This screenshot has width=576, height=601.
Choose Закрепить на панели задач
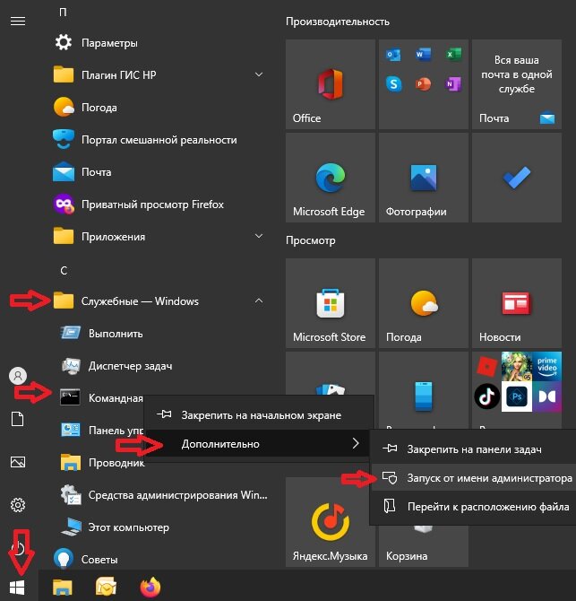(473, 449)
